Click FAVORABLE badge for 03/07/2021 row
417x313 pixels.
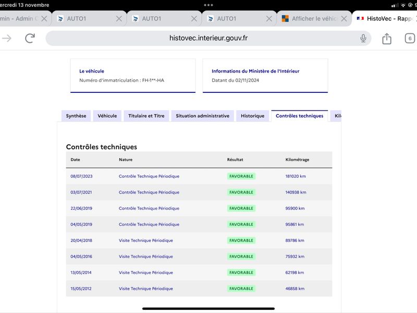pyautogui.click(x=241, y=192)
